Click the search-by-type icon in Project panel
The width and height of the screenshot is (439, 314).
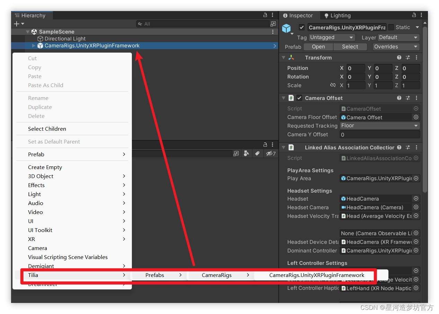point(246,154)
